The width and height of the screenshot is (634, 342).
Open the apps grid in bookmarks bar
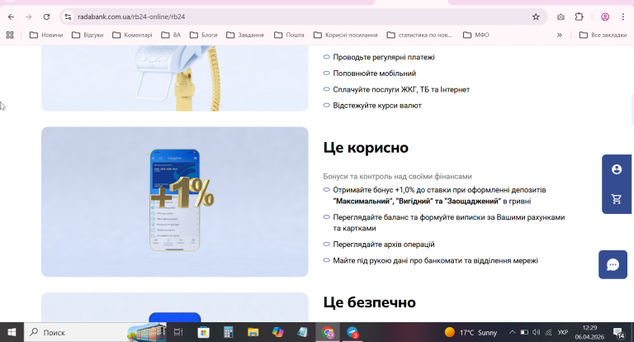(x=10, y=36)
